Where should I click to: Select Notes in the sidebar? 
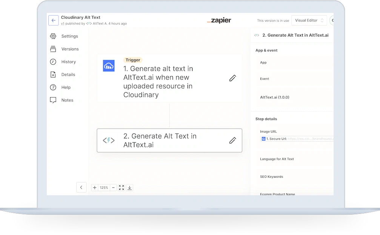pyautogui.click(x=67, y=100)
